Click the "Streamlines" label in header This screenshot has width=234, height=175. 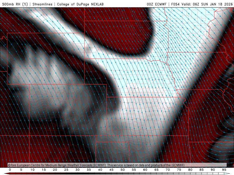click(42, 4)
